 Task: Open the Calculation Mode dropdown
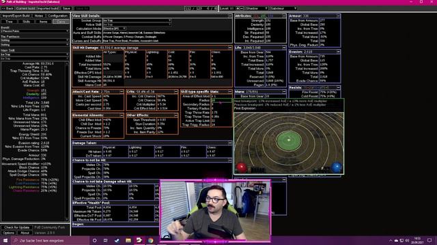(x=115, y=29)
